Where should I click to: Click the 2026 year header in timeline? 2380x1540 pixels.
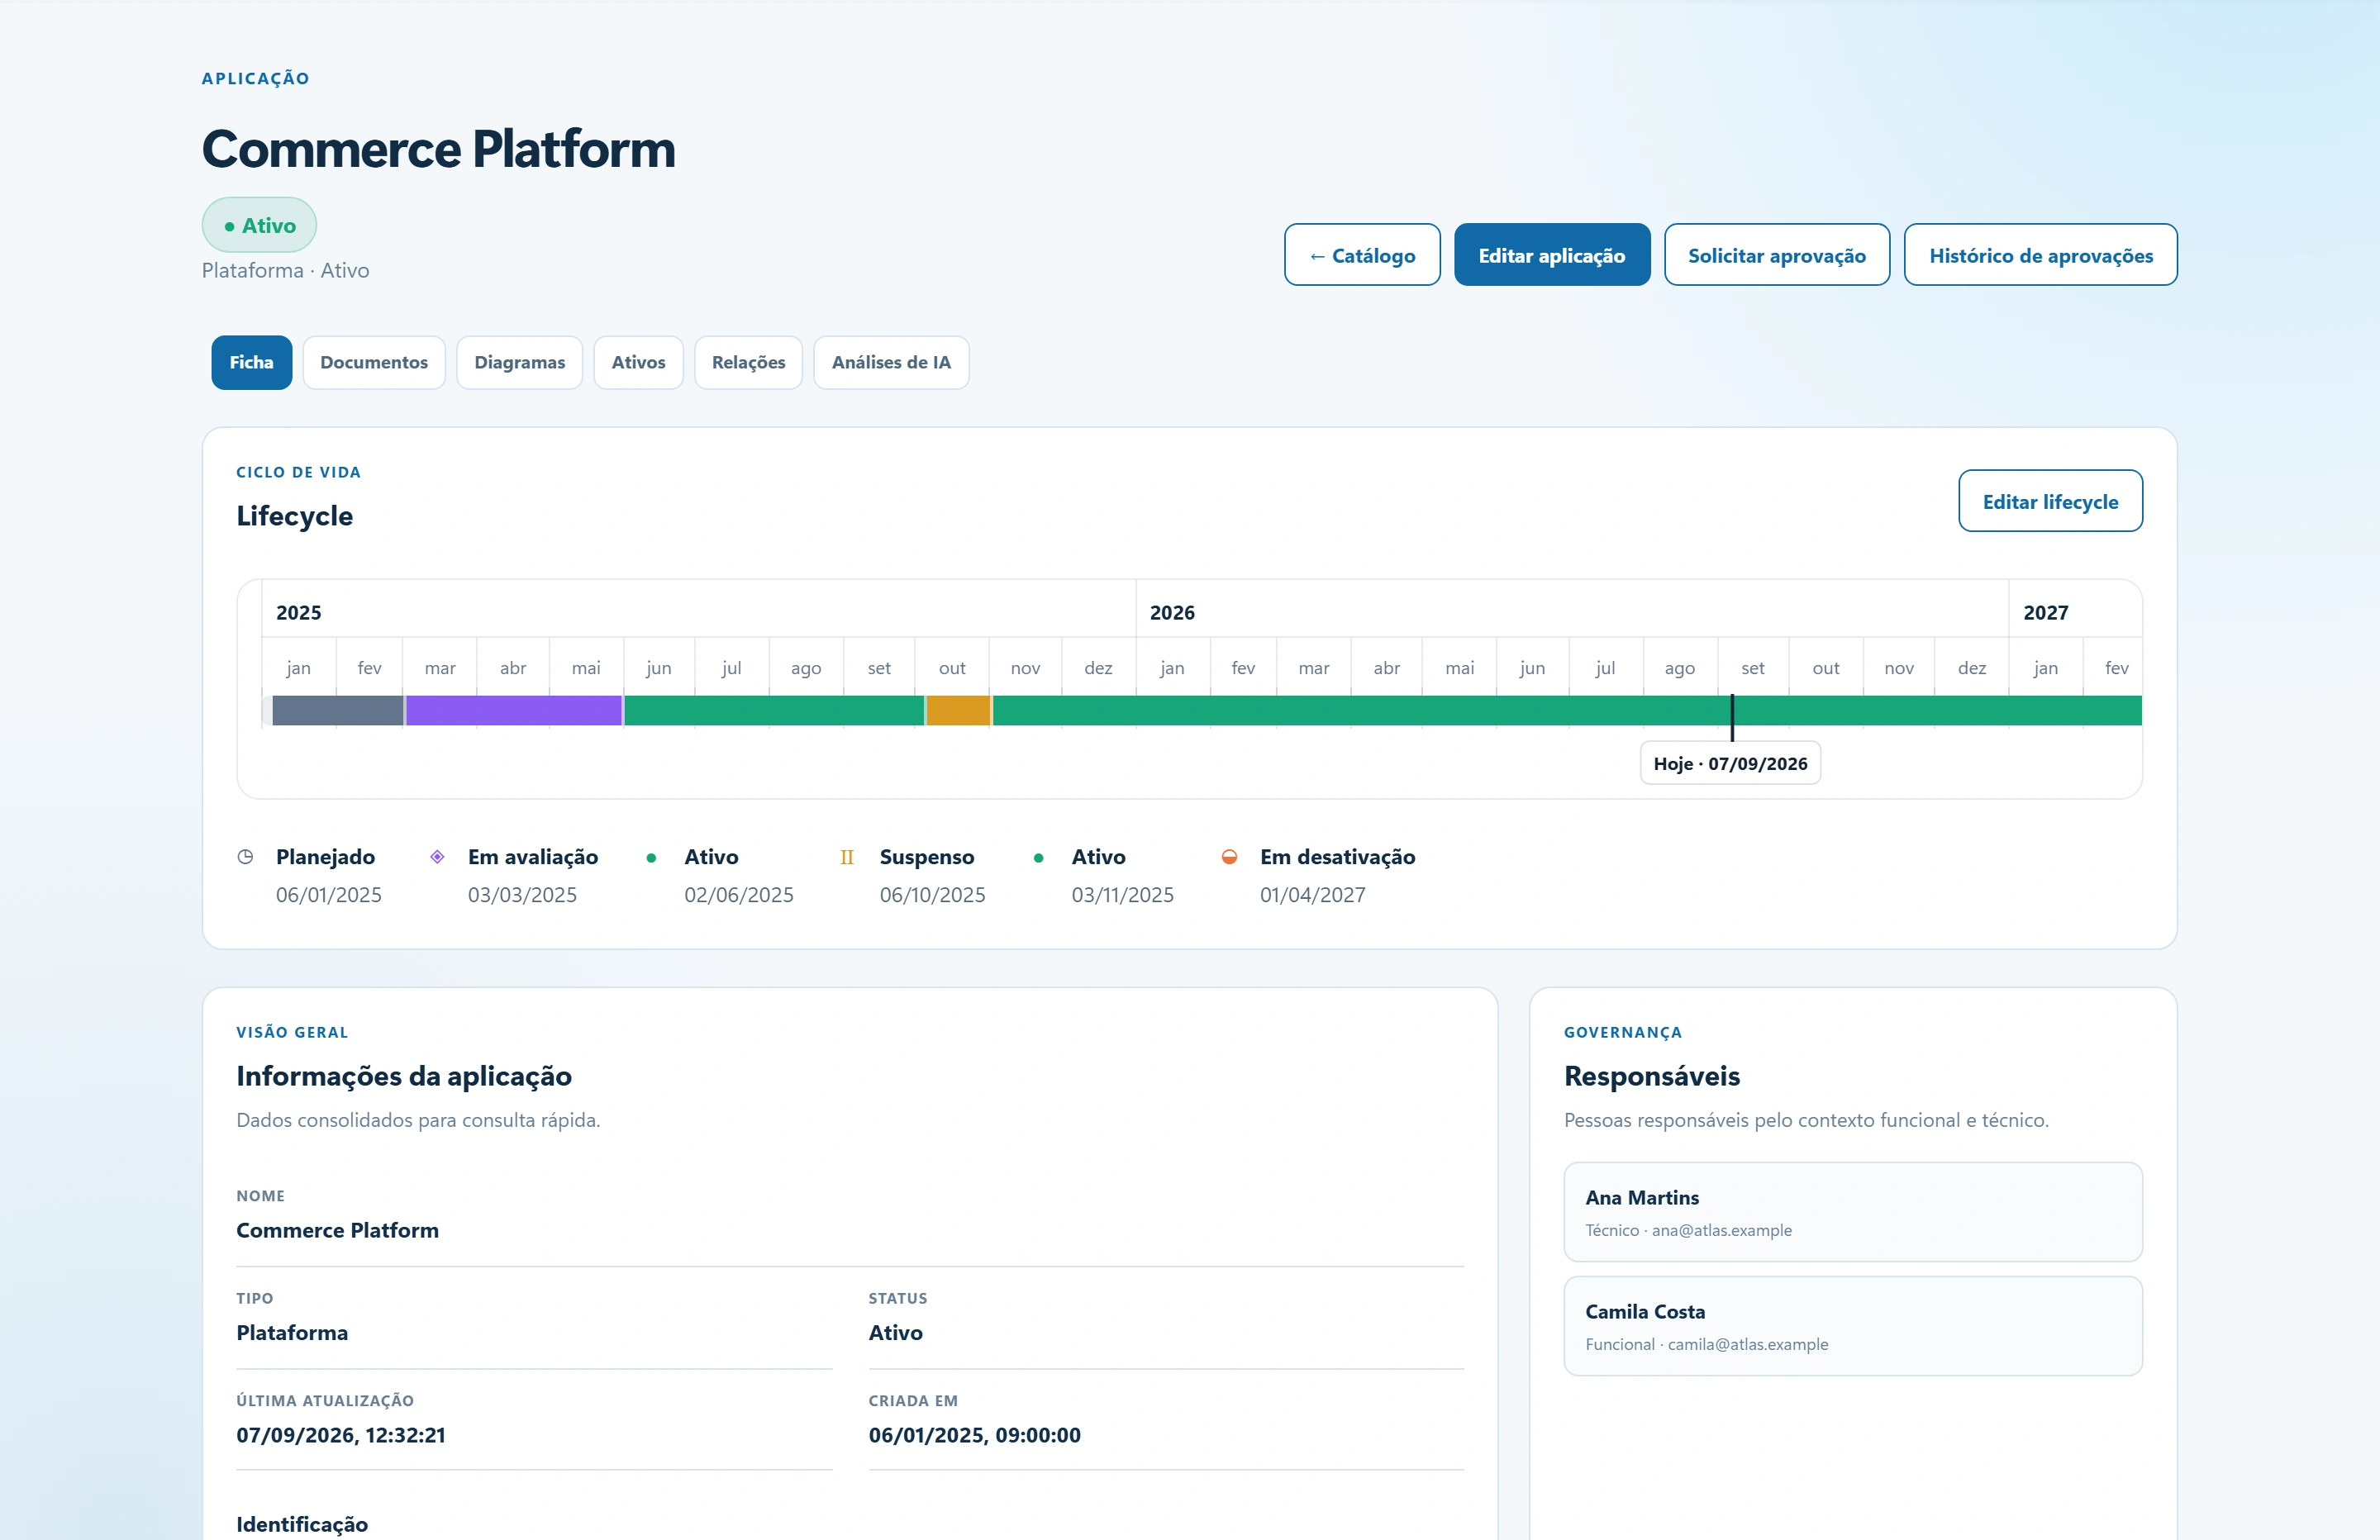pyautogui.click(x=1172, y=612)
